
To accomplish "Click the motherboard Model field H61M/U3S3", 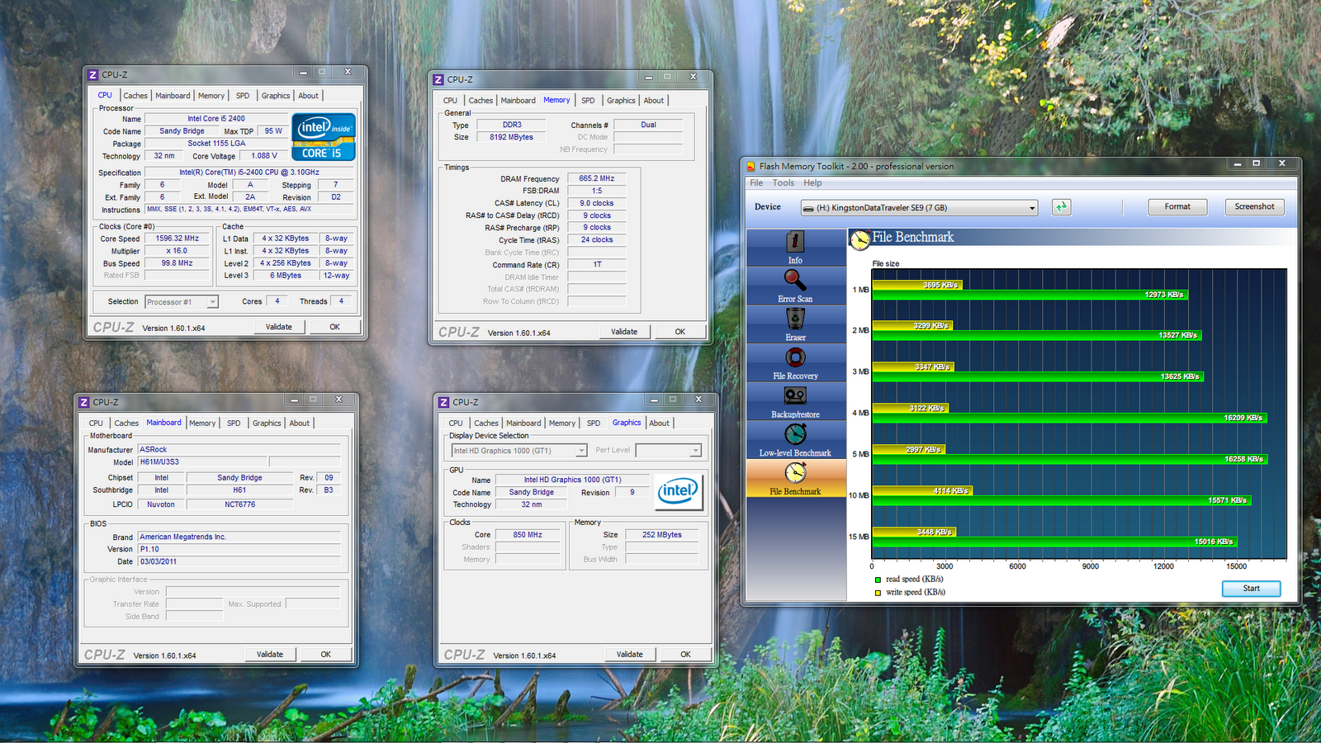I will click(202, 462).
